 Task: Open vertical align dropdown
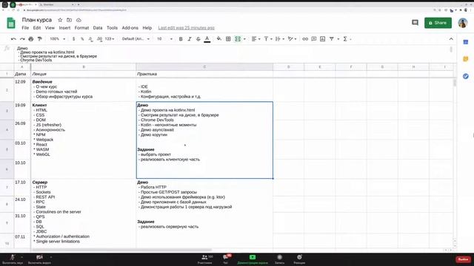coord(268,39)
